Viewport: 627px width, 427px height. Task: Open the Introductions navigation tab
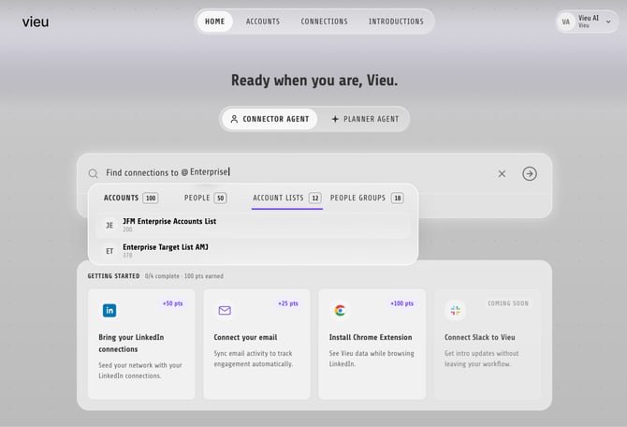(396, 22)
